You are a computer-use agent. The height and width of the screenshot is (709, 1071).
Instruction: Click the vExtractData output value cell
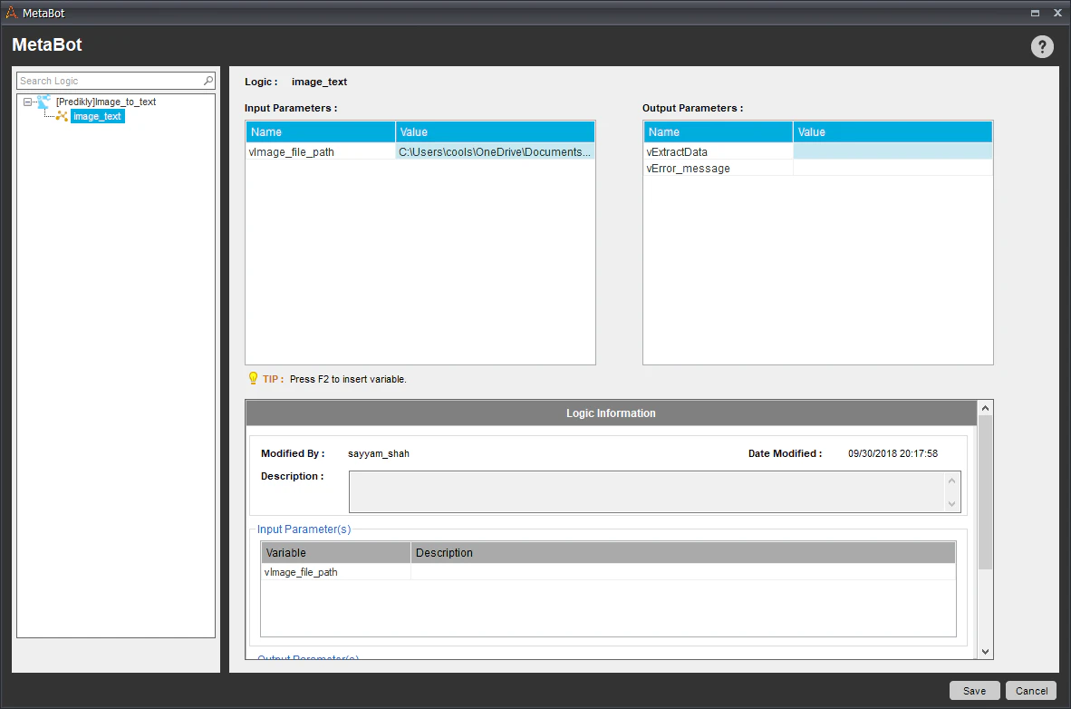pos(892,151)
